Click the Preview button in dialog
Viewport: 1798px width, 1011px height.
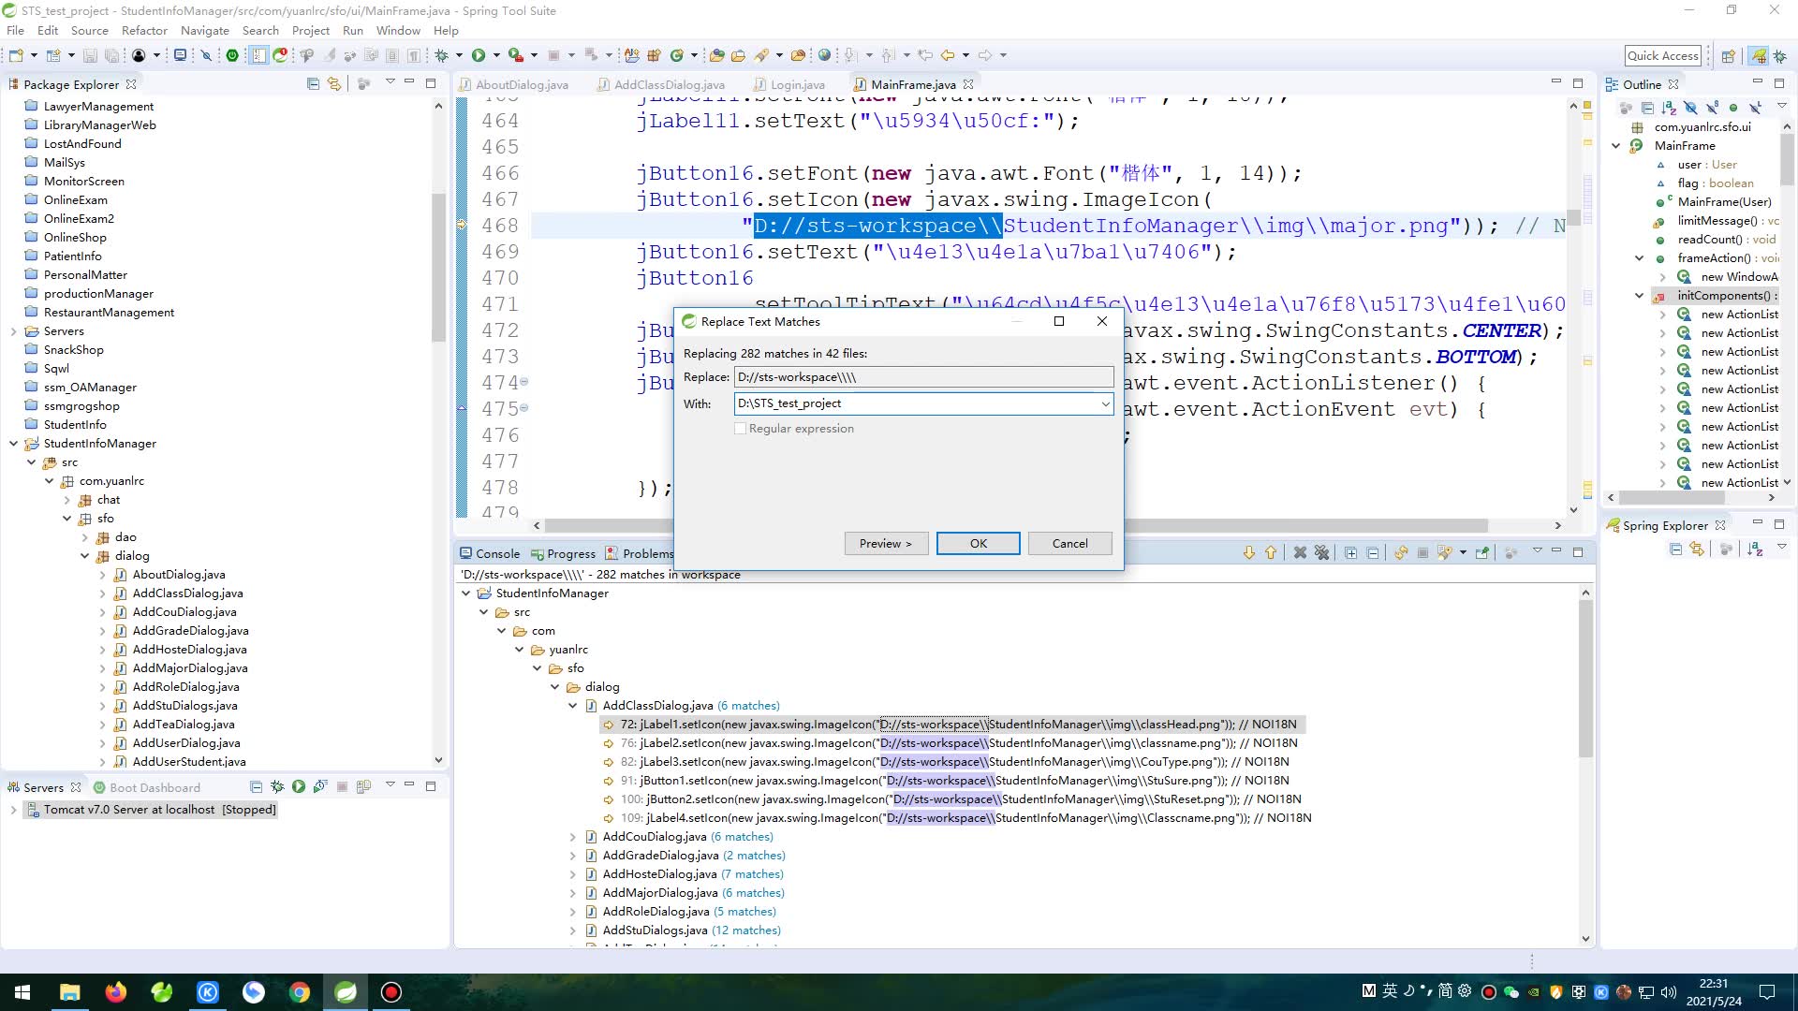tap(885, 543)
